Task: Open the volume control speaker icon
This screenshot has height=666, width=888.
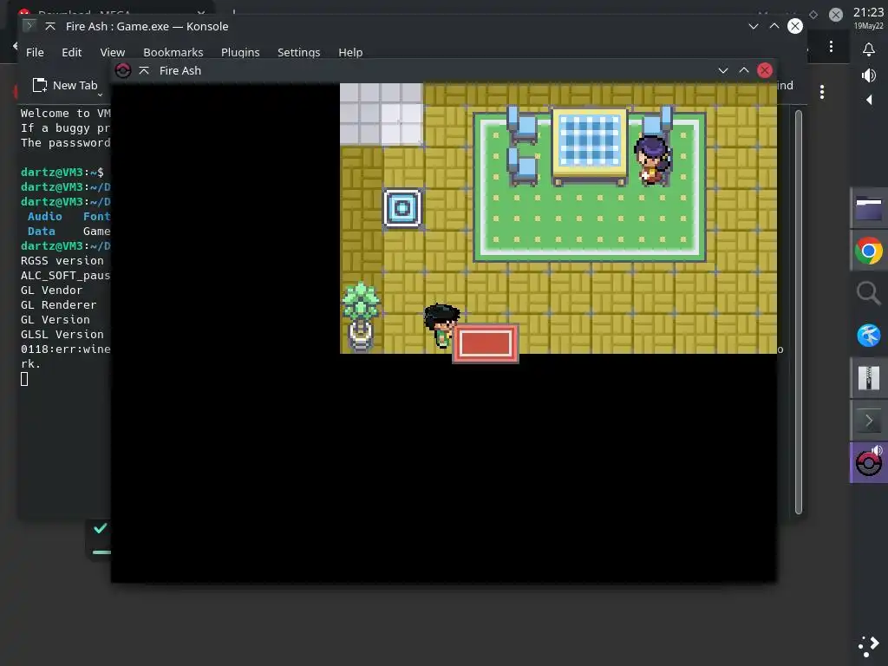Action: coord(869,75)
